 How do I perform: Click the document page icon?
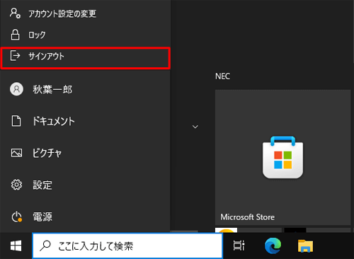pos(16,121)
